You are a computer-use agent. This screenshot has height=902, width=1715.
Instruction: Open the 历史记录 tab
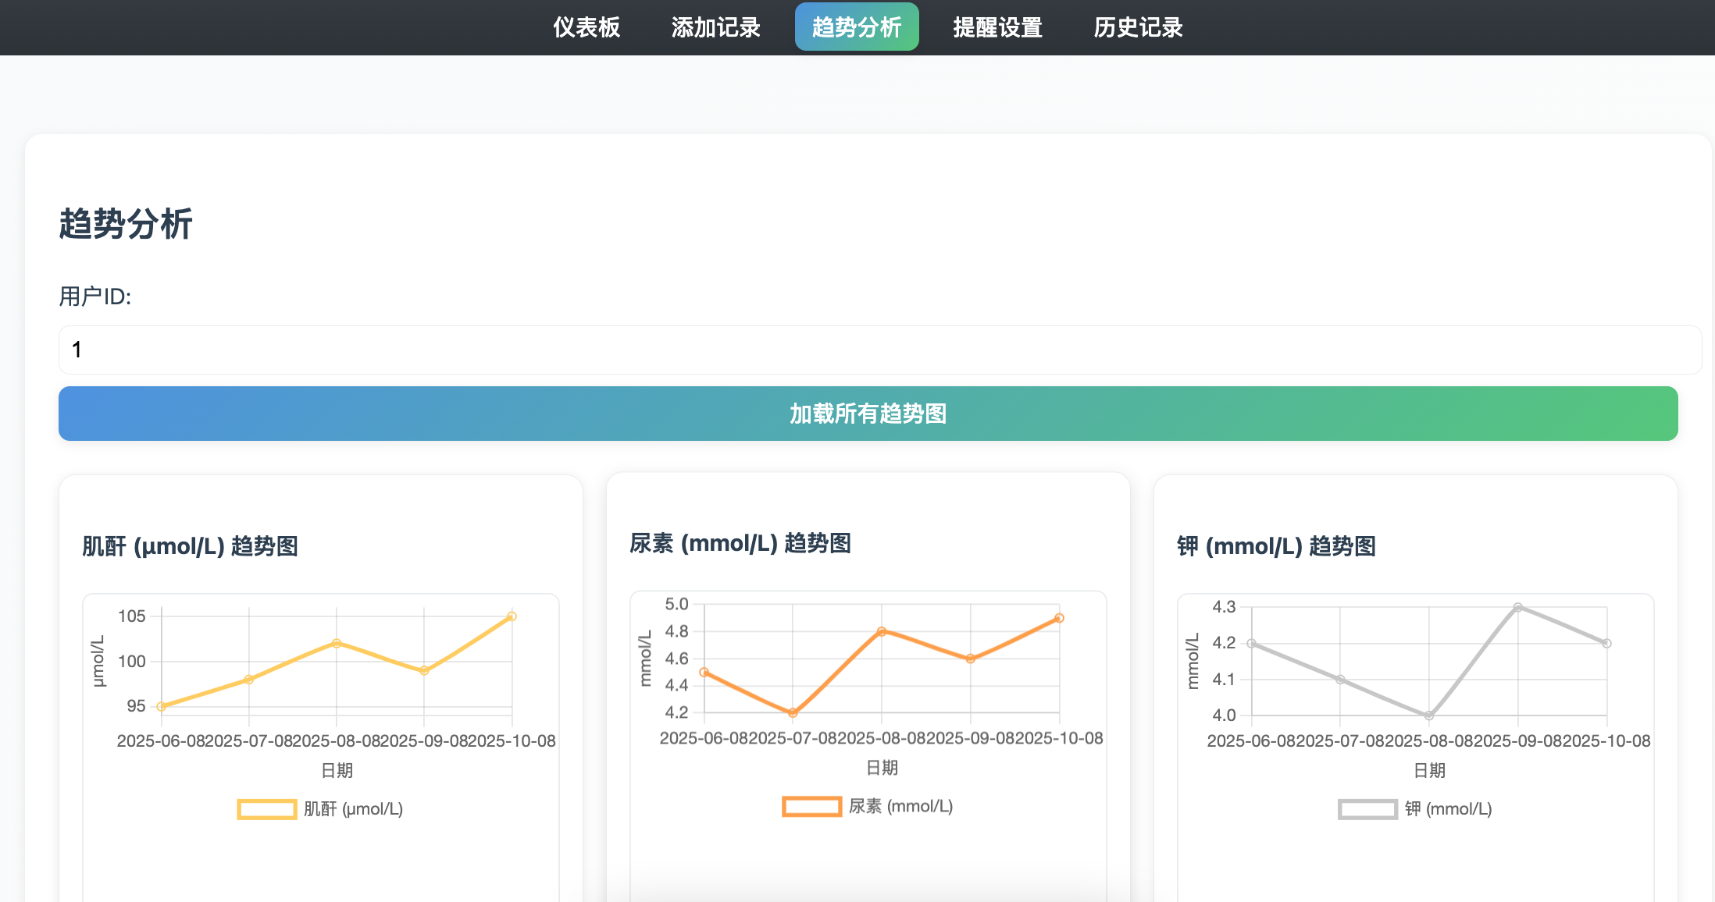tap(1138, 27)
